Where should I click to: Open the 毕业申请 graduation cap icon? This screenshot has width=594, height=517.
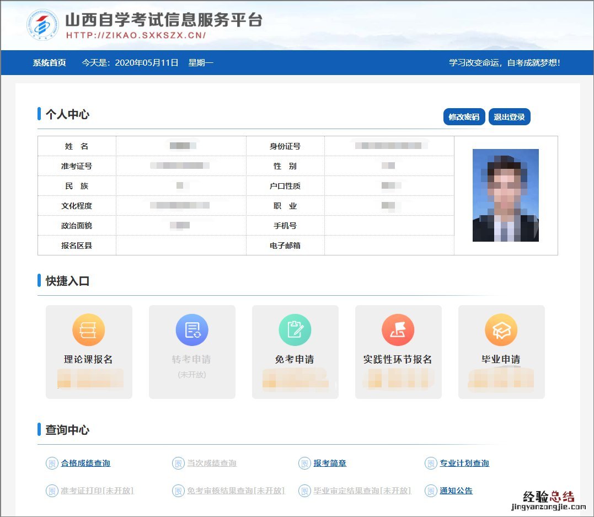(x=501, y=330)
